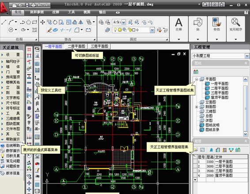
Task: Switch to the 块和参照 ribbon tab
Action: pyautogui.click(x=37, y=12)
